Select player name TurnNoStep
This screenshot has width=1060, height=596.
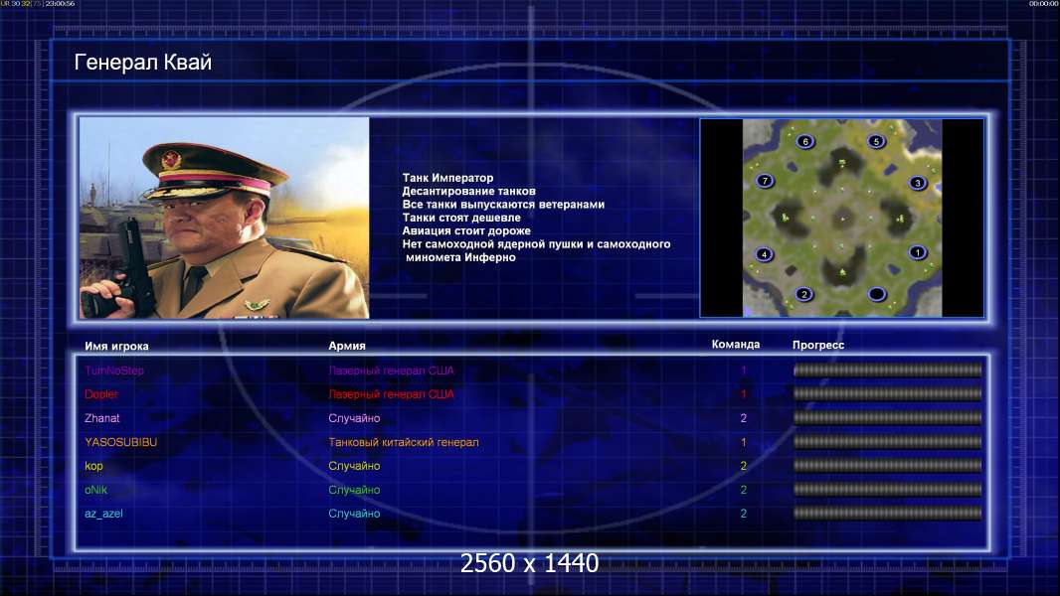114,370
